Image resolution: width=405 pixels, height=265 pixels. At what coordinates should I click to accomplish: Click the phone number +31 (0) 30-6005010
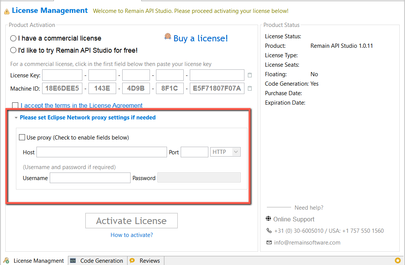click(299, 231)
